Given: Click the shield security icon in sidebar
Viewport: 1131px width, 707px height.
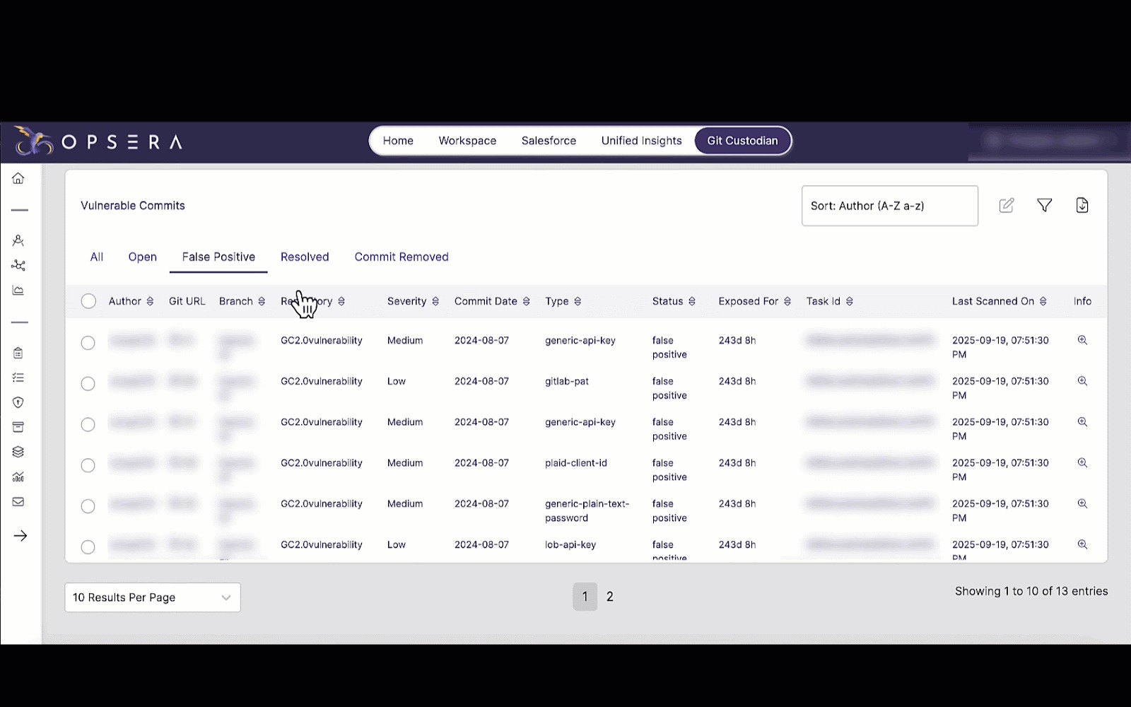Looking at the screenshot, I should coord(18,402).
